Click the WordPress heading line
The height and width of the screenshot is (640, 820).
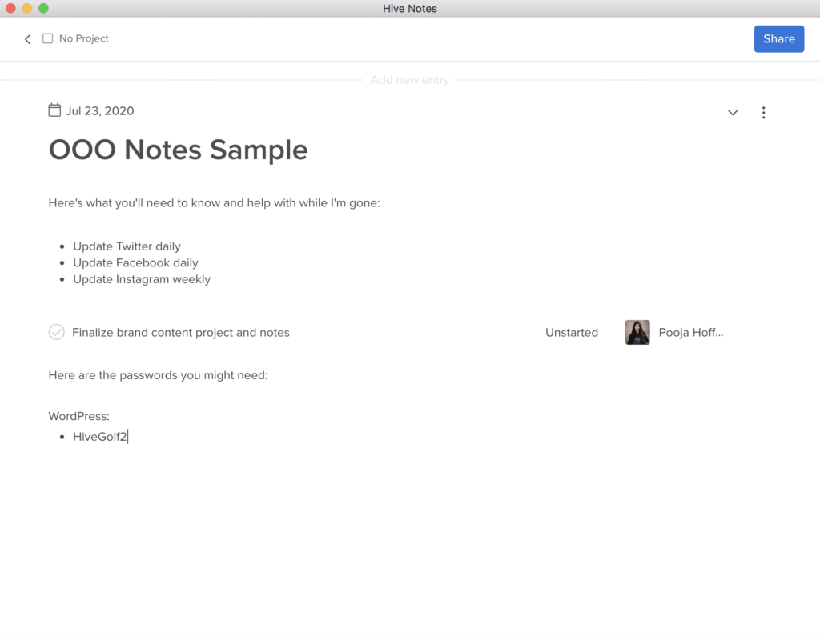[78, 417]
